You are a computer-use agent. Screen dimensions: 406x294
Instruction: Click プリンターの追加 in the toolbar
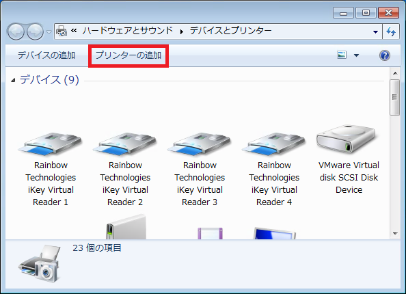coord(128,55)
